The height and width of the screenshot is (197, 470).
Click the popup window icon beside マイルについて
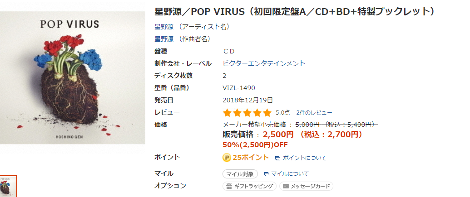[267, 174]
